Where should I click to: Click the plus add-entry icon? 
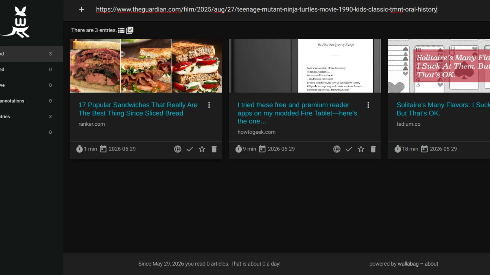(82, 9)
